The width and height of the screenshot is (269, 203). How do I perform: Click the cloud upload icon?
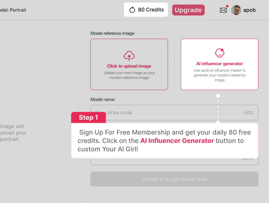(129, 56)
